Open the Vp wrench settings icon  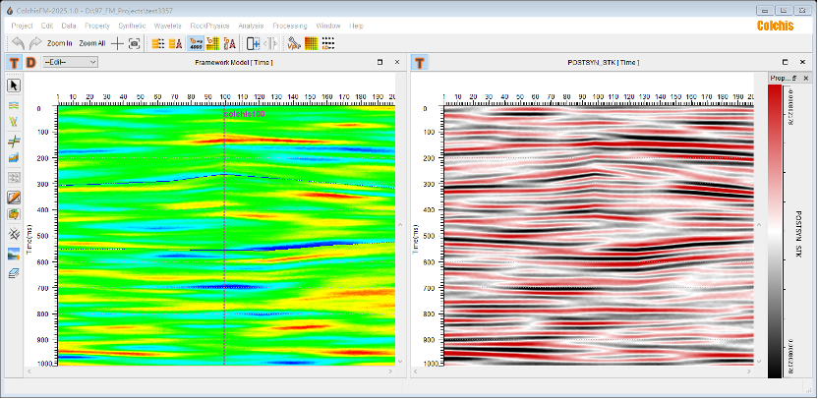tap(294, 43)
